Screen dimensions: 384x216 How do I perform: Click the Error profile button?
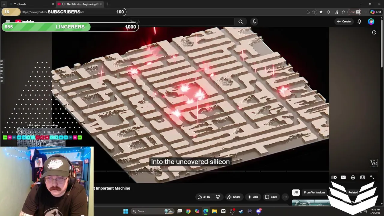(x=354, y=12)
